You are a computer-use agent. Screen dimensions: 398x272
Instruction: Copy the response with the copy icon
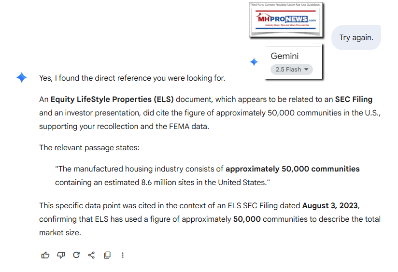coord(107,255)
